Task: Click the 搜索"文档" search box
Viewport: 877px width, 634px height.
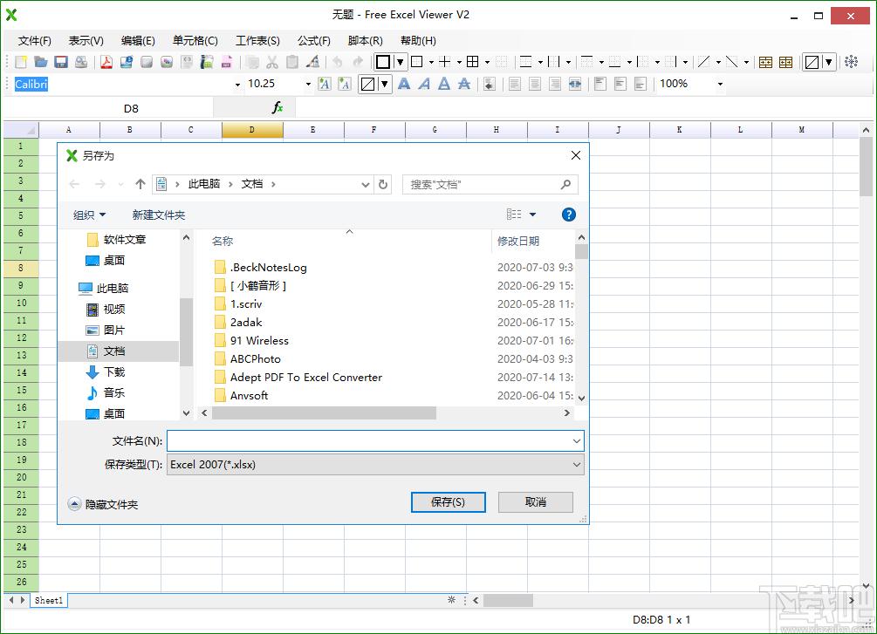Action: click(490, 185)
